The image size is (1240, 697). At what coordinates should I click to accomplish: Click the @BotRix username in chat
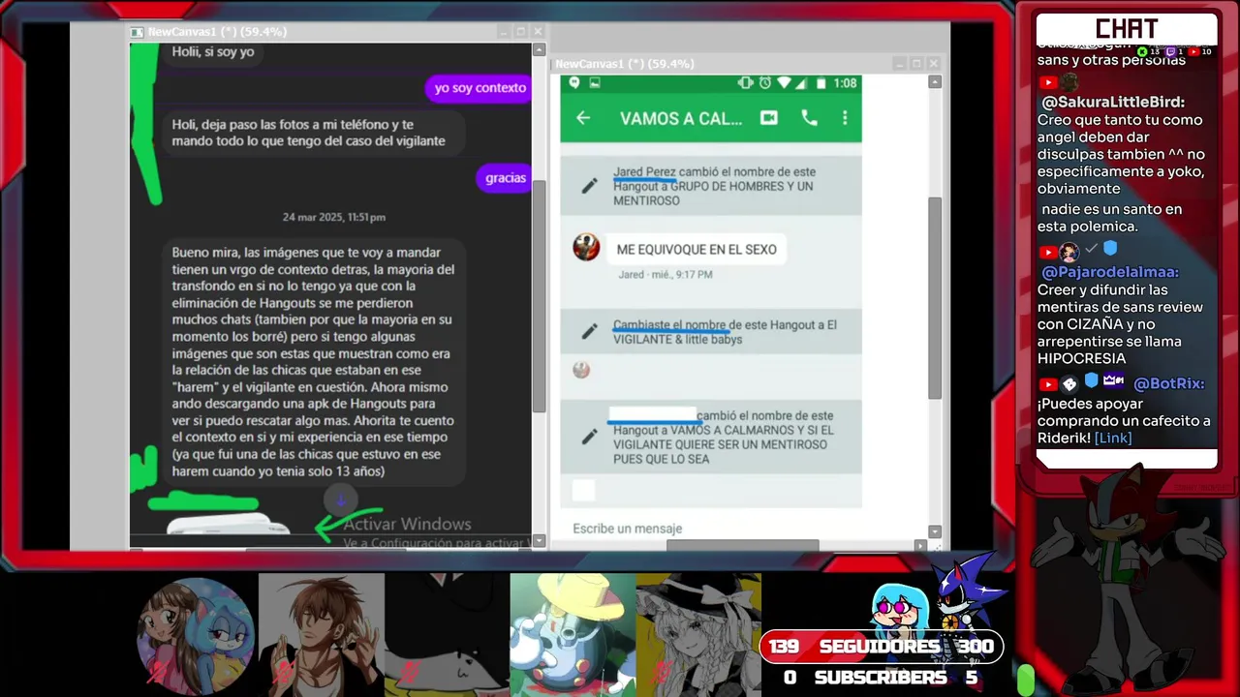click(1168, 383)
